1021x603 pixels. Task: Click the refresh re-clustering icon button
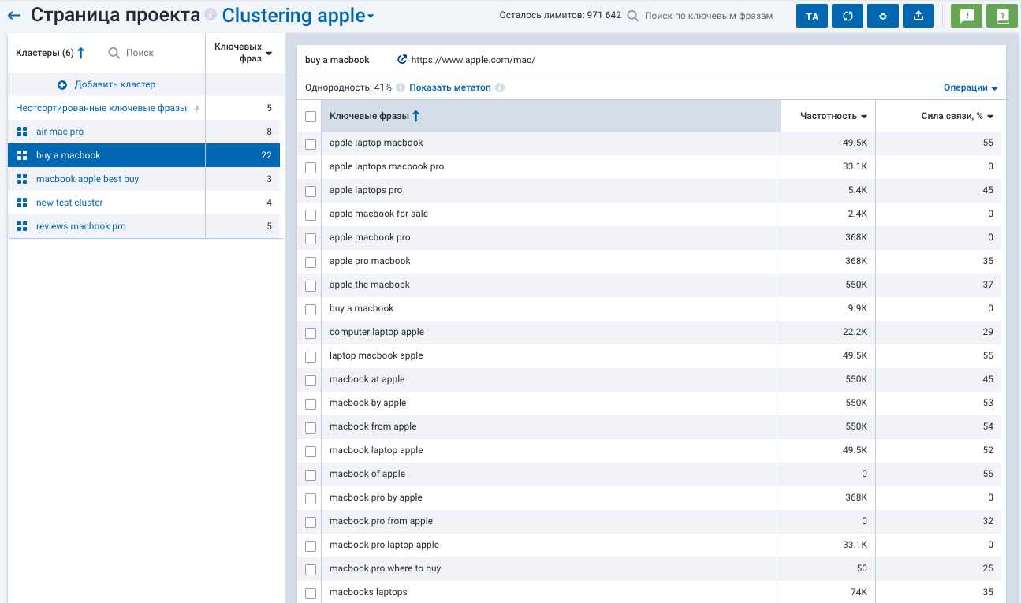848,17
